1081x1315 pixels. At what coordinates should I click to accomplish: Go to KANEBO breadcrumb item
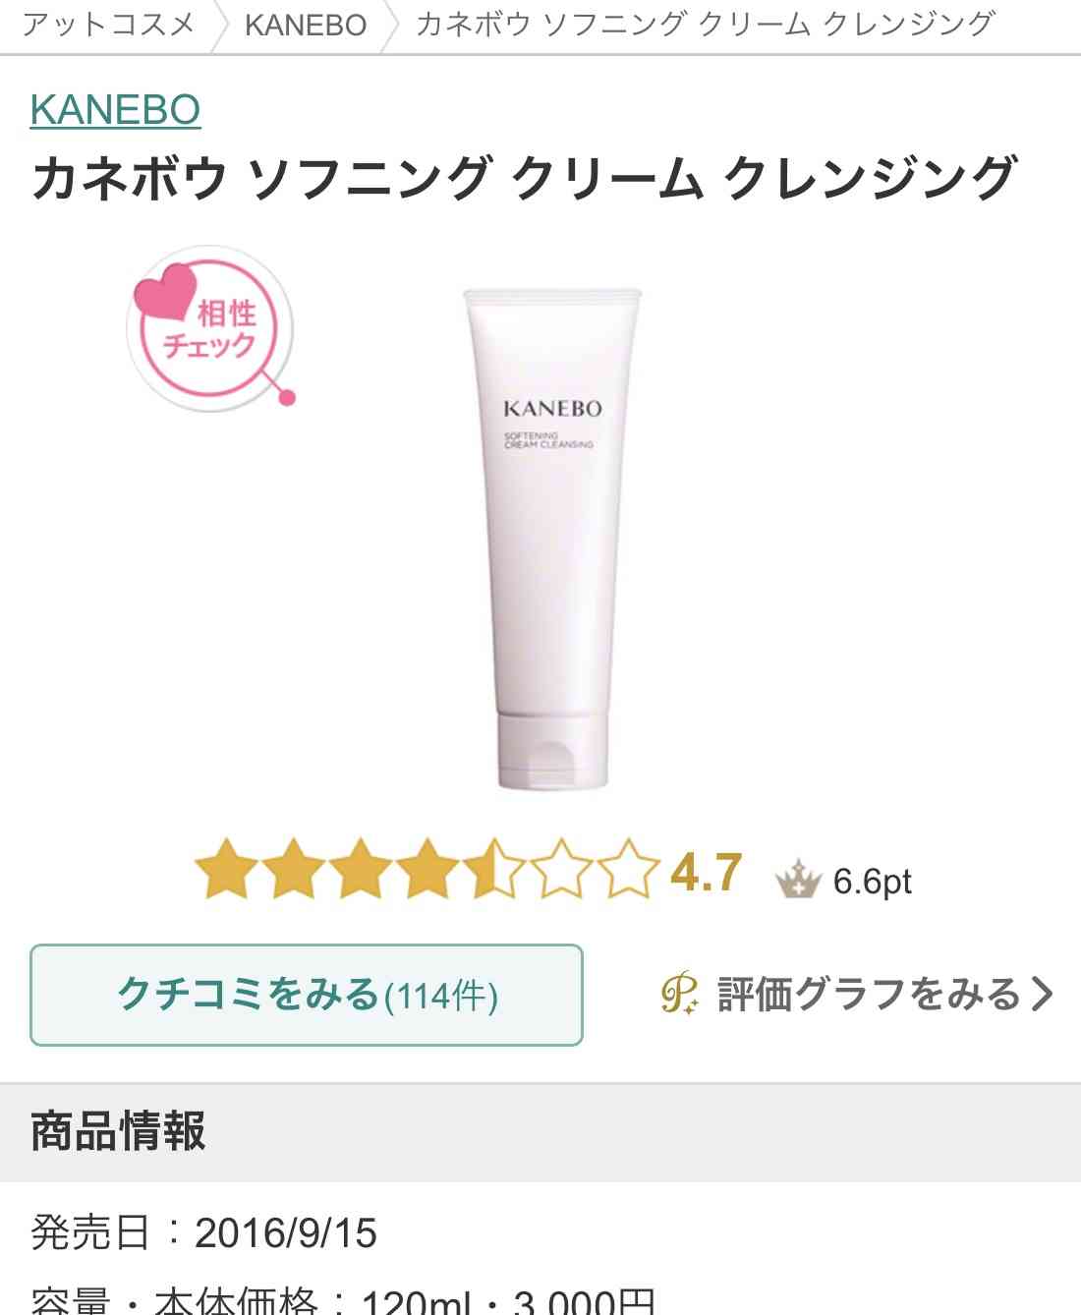point(306,25)
